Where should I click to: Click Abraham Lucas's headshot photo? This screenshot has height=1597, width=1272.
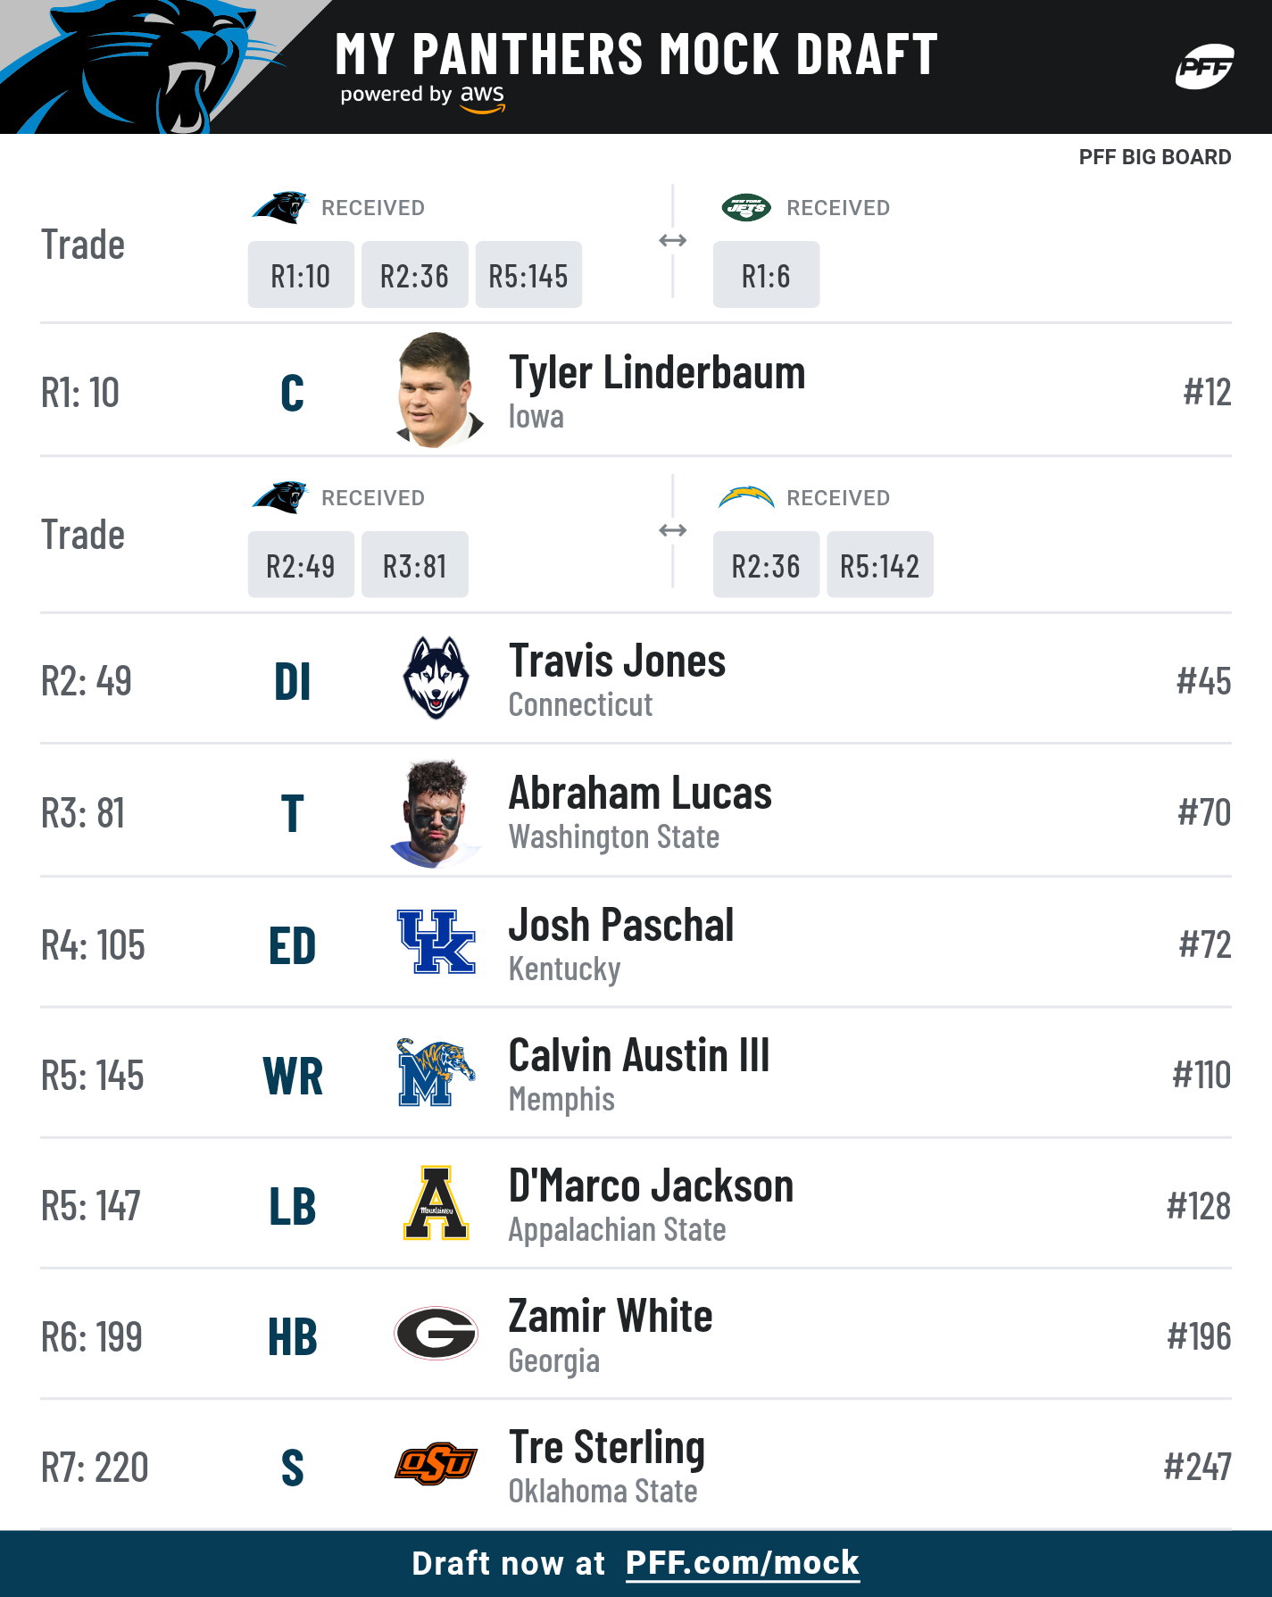436,812
